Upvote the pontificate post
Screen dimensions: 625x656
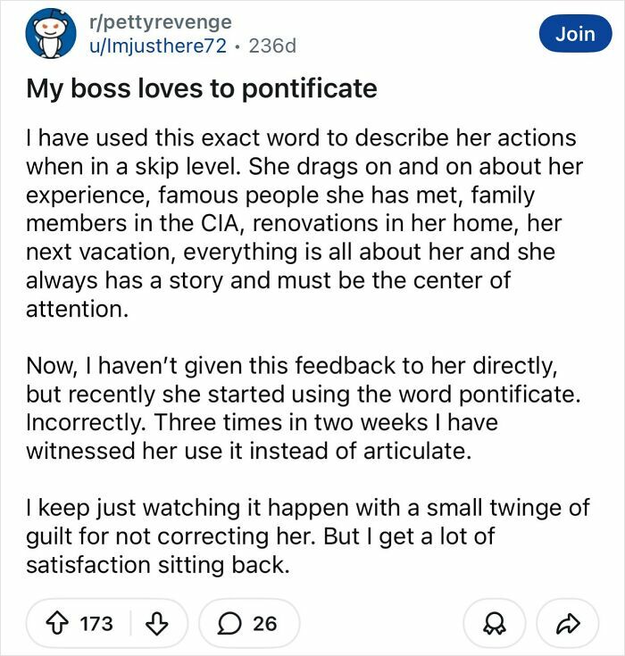(x=61, y=622)
